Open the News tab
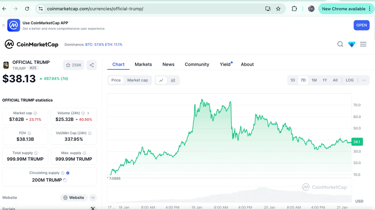Image resolution: width=375 pixels, height=210 pixels. point(168,64)
